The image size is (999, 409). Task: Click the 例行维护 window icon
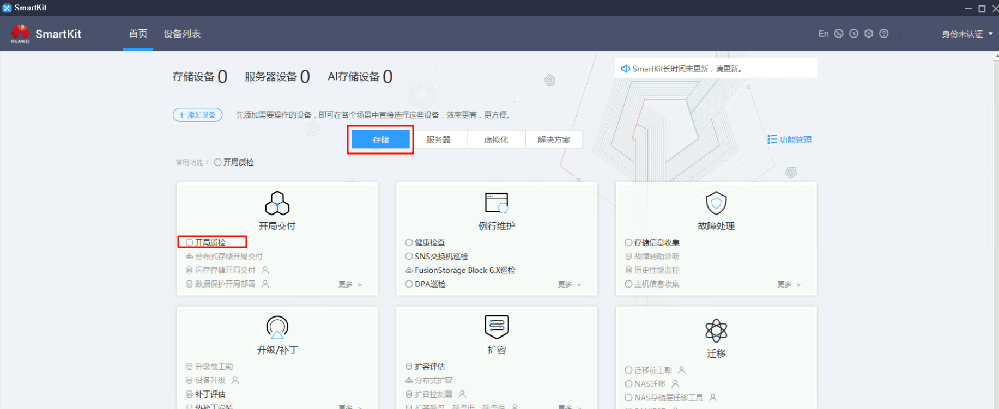pos(497,203)
